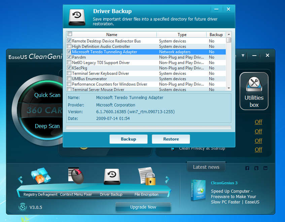Click the Restore button
Viewport: 285px width, 222px height.
pos(171,139)
